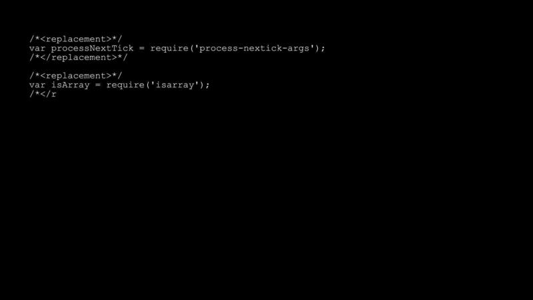Click the isArray variable name

[x=71, y=85]
